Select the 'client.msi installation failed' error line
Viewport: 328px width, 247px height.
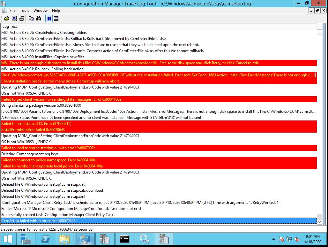click(159, 75)
